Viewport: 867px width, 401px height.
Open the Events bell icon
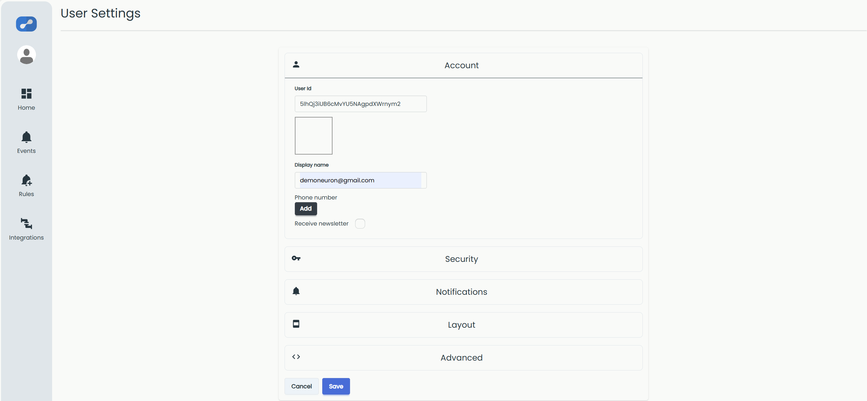click(26, 137)
